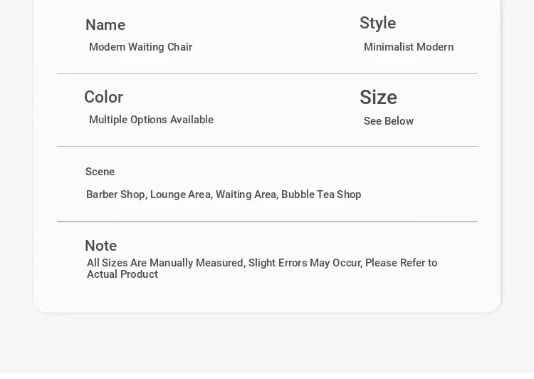Click the Scene heading label
The height and width of the screenshot is (379, 534).
[x=100, y=172]
